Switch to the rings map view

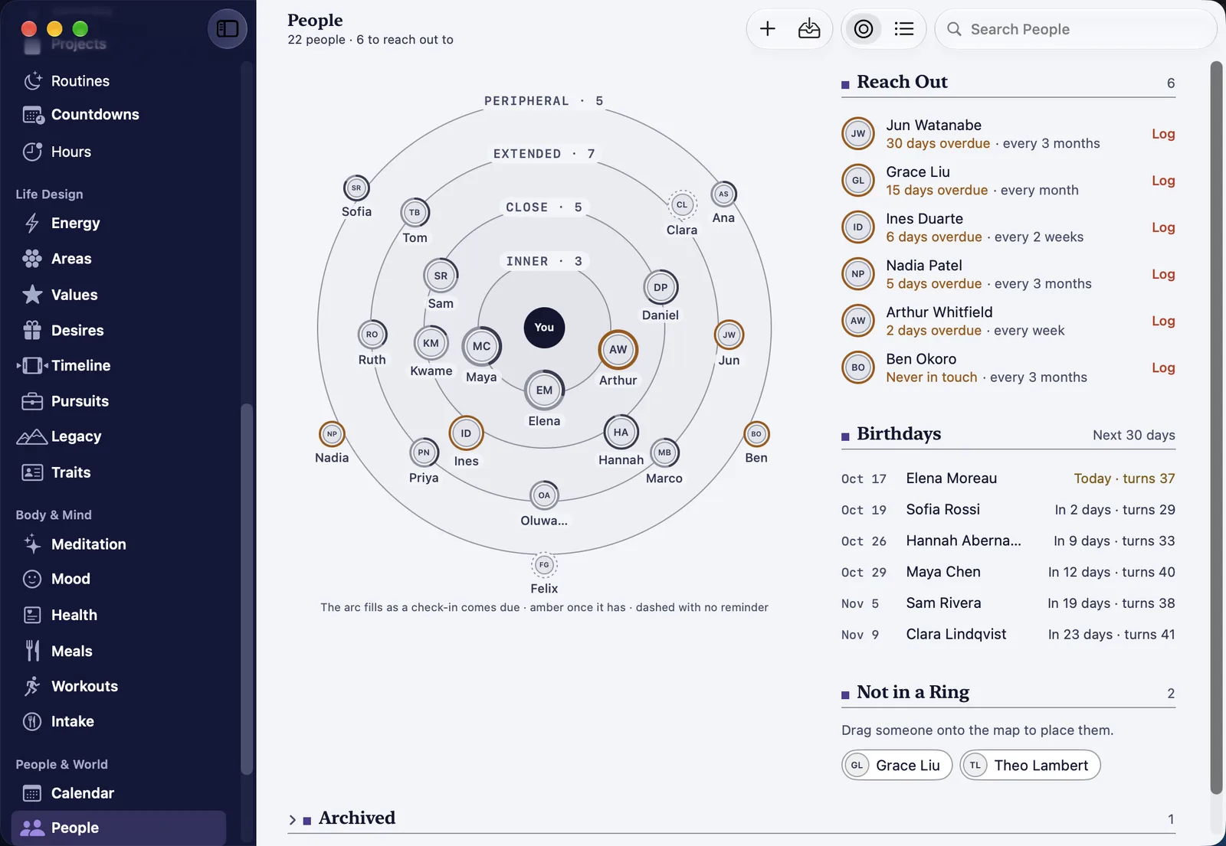(x=864, y=29)
